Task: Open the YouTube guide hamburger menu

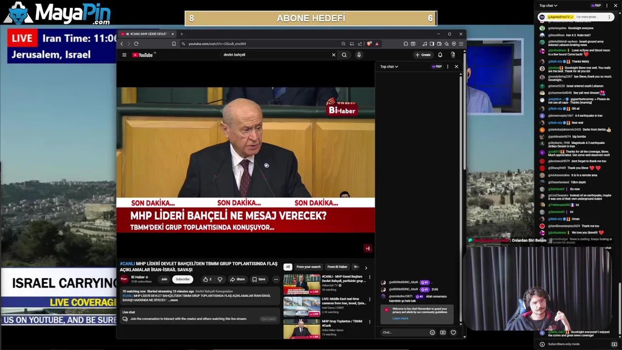Action: coord(124,55)
